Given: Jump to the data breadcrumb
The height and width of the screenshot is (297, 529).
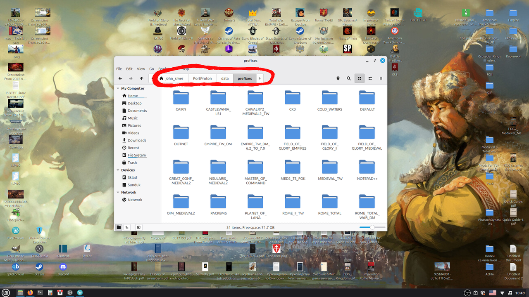Looking at the screenshot, I should pos(225,78).
